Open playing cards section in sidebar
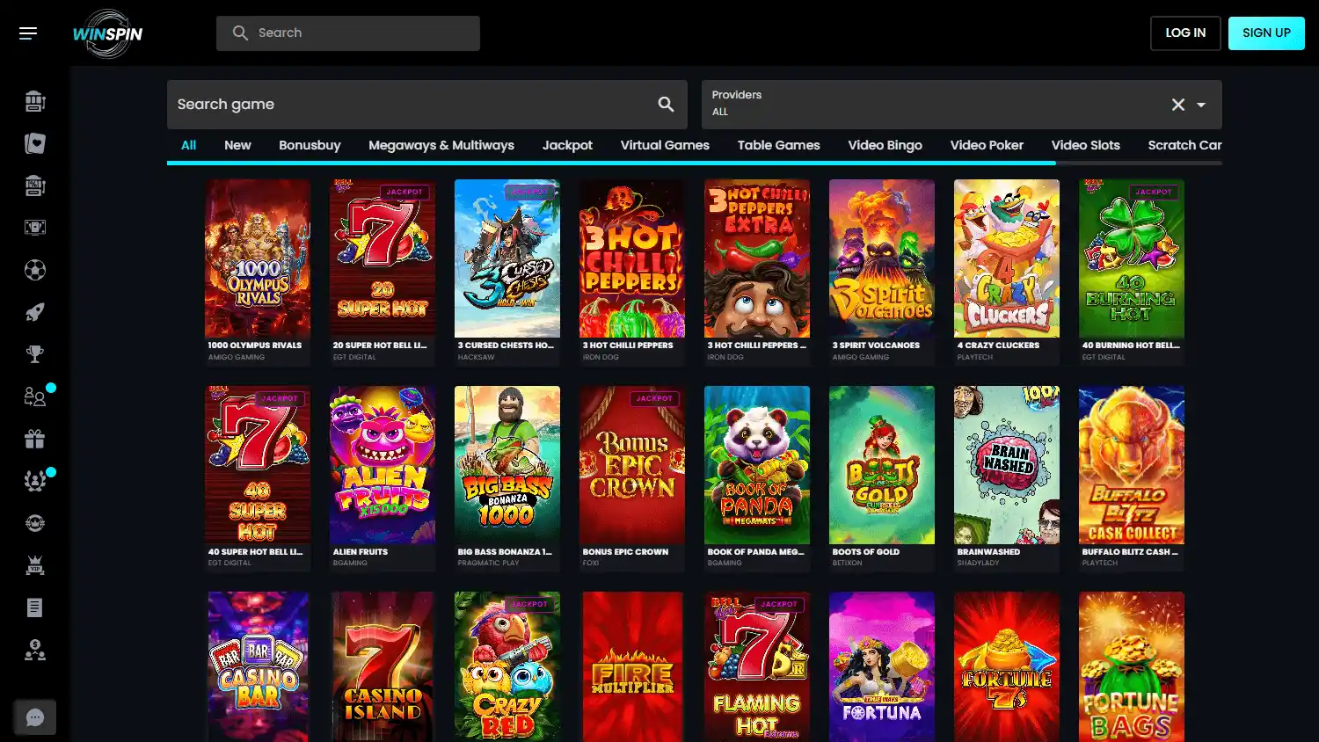This screenshot has height=742, width=1319. pyautogui.click(x=35, y=144)
